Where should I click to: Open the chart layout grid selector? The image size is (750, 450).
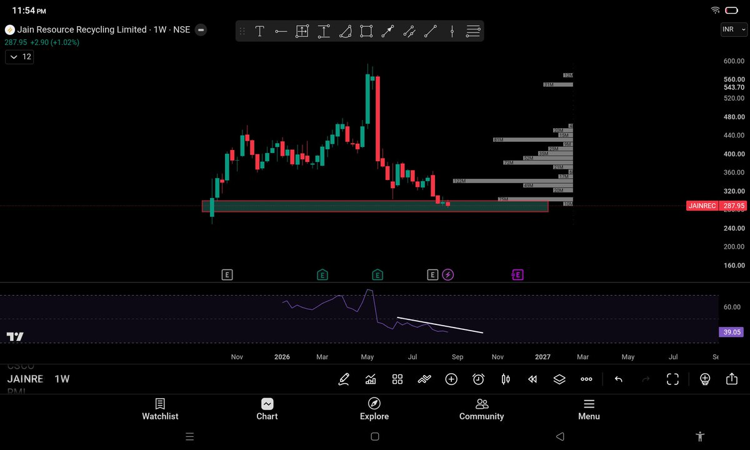pos(397,379)
